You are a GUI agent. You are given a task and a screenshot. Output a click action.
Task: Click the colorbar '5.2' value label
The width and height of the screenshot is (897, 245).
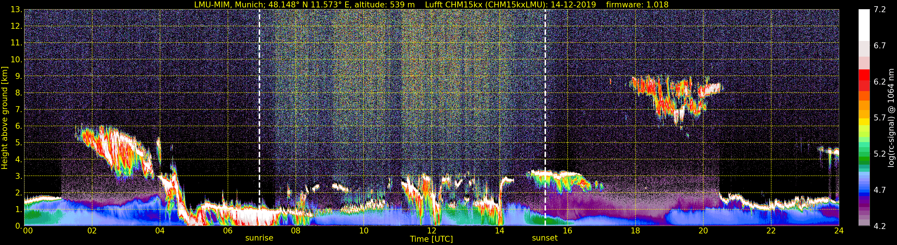(880, 154)
